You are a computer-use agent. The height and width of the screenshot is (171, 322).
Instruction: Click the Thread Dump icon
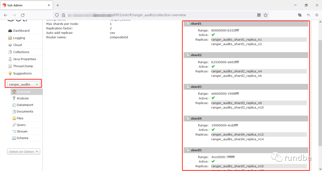tap(10, 66)
